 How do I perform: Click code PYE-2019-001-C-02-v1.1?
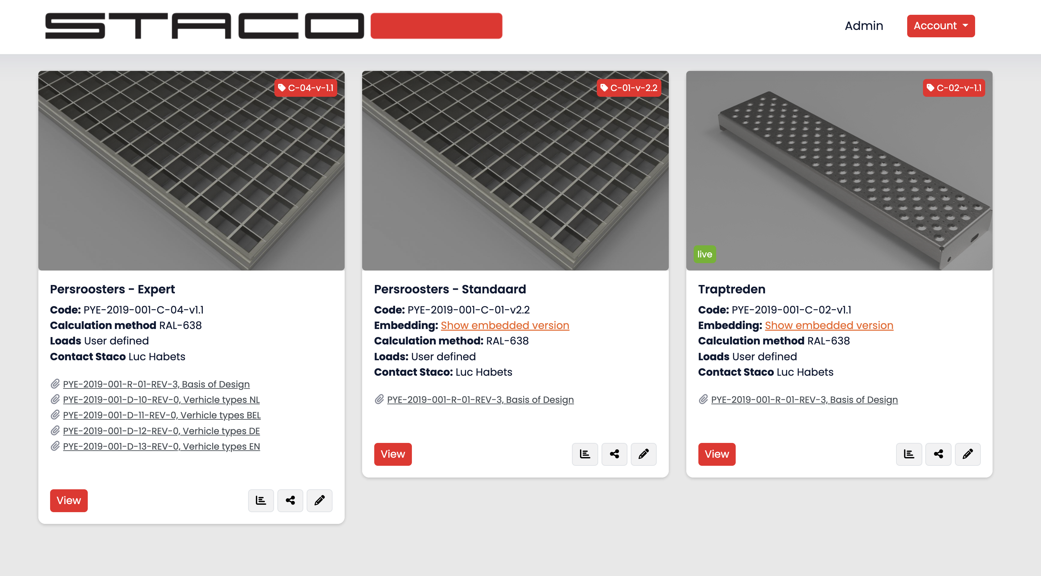[792, 310]
